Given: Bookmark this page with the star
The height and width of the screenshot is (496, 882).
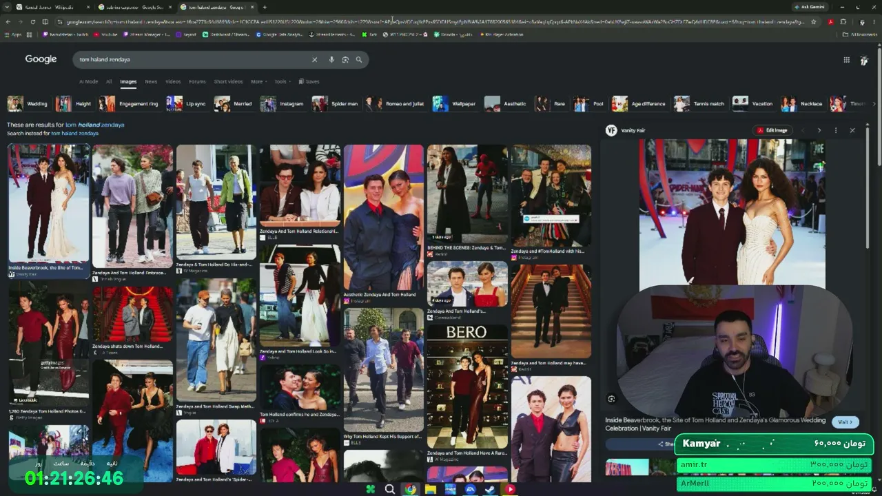Looking at the screenshot, I should coord(814,22).
